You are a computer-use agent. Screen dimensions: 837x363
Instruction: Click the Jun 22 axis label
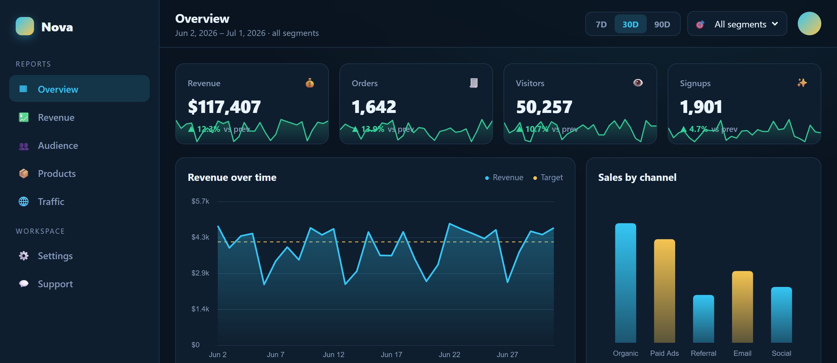click(x=449, y=355)
